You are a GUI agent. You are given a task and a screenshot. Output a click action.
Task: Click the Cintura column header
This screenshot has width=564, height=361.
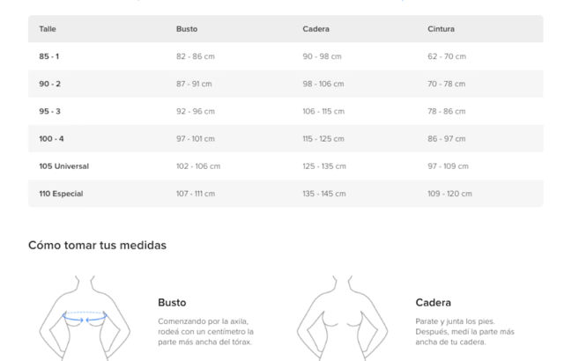tap(441, 29)
